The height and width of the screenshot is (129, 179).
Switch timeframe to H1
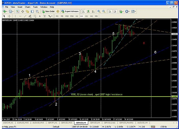click(x=77, y=16)
